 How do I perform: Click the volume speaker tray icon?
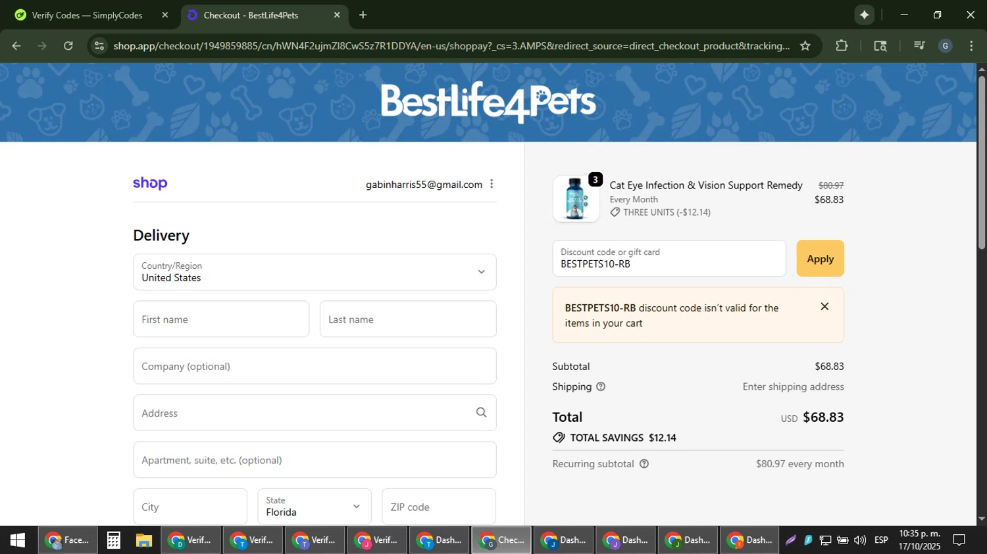(860, 540)
